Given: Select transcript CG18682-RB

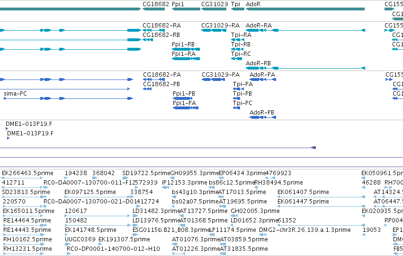Looking at the screenshot, I should (x=148, y=40).
